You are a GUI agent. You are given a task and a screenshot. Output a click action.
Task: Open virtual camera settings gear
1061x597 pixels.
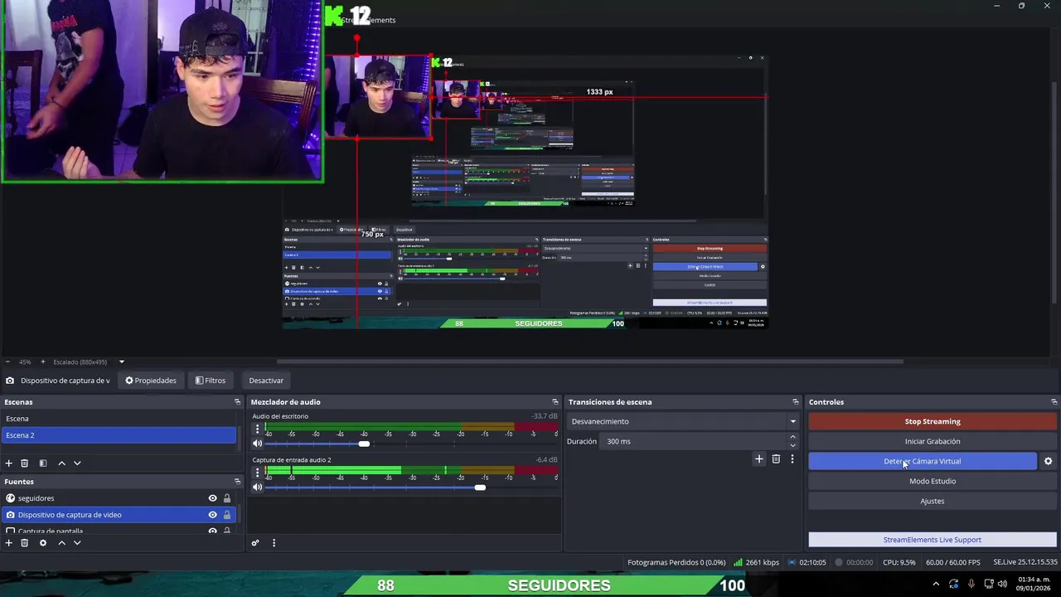(x=1048, y=461)
